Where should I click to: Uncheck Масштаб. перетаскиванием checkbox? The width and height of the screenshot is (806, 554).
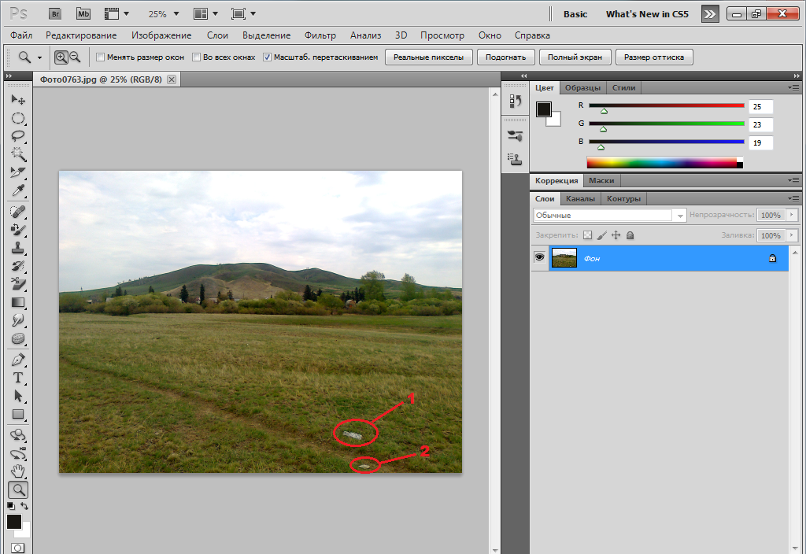click(x=268, y=57)
